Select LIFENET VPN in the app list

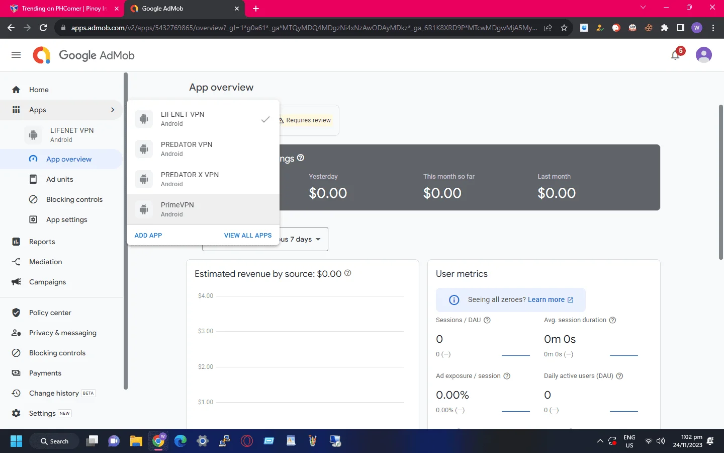203,119
